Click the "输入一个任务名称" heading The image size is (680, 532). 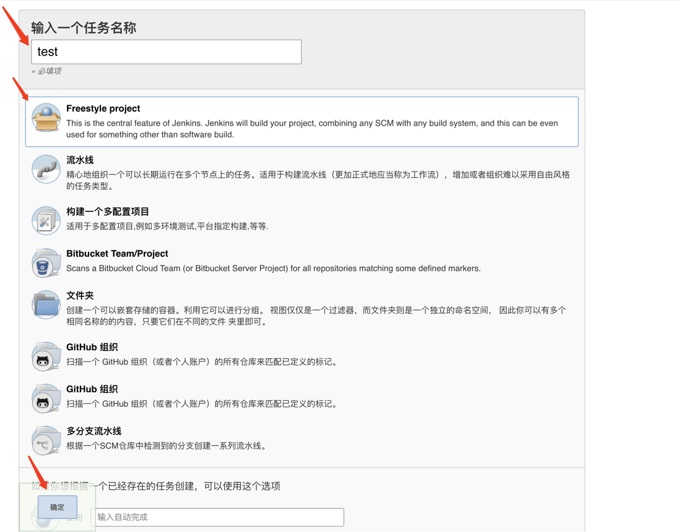tap(83, 28)
